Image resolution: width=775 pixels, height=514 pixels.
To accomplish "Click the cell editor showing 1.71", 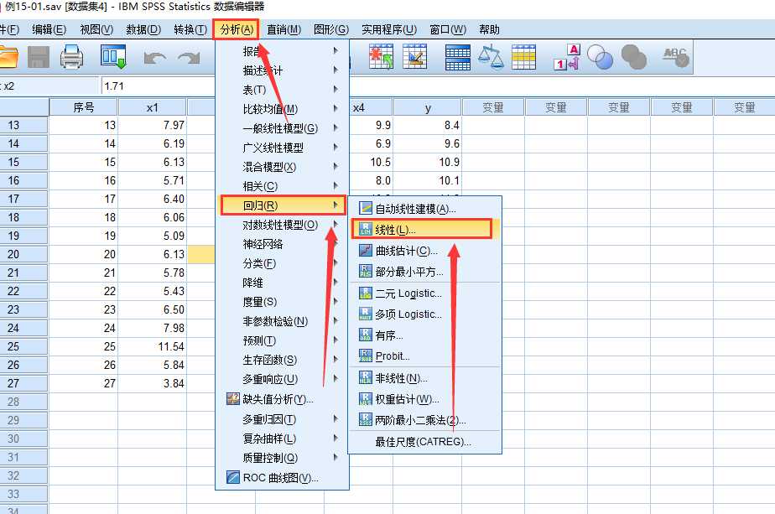I will point(159,86).
